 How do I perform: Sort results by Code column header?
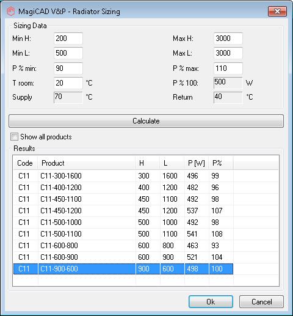pyautogui.click(x=26, y=163)
